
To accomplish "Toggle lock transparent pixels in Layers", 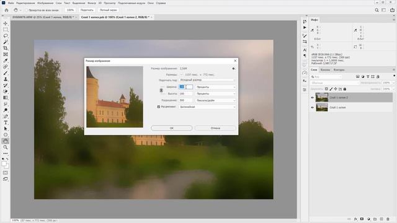I will point(326,89).
